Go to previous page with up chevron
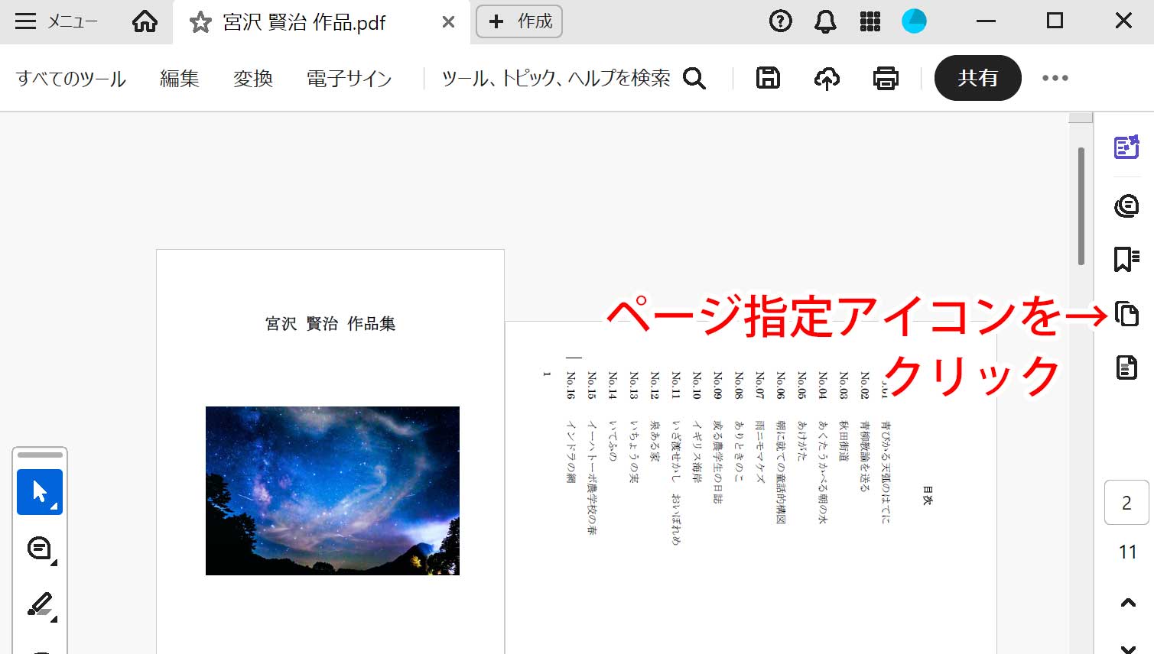This screenshot has width=1154, height=654. pyautogui.click(x=1128, y=603)
